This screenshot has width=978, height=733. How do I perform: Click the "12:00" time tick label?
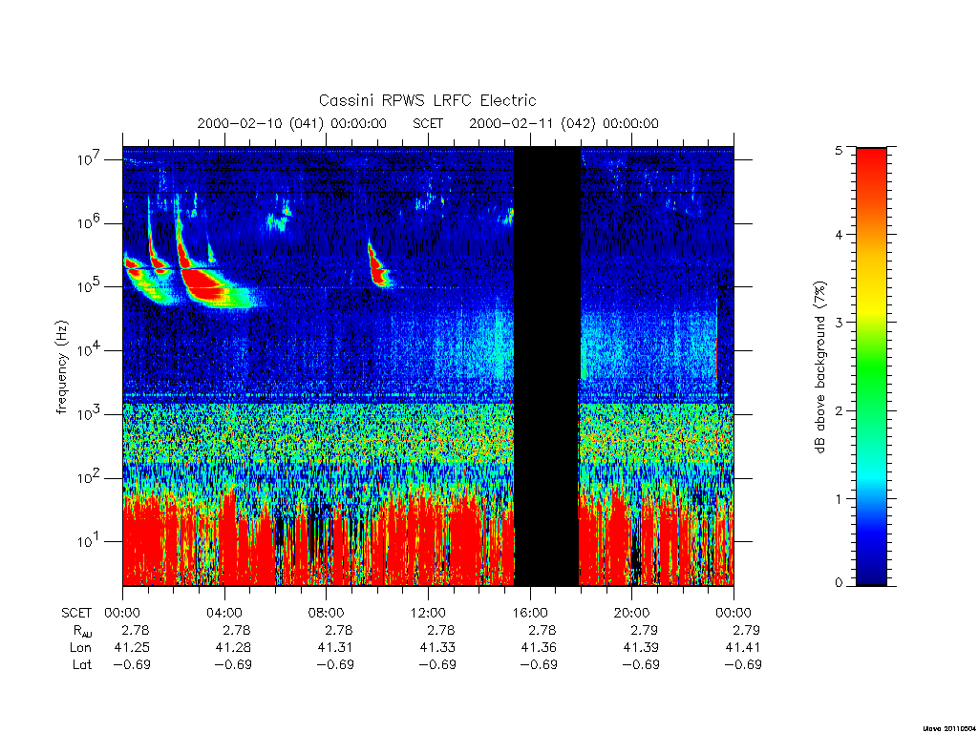click(x=428, y=613)
